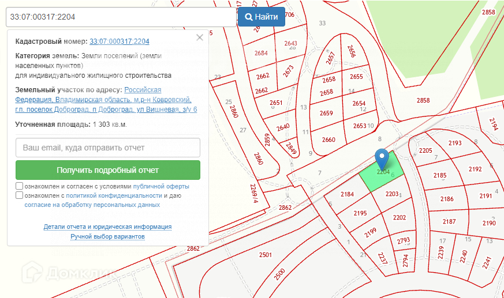504x298 pixels.
Task: Close the cadastral info panel
Action: 200,37
